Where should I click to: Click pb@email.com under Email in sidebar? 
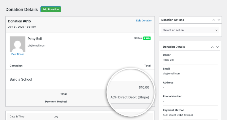(x=172, y=74)
